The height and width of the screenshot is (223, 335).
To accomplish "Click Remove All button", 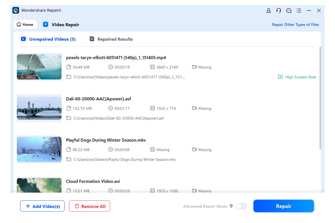I will (90, 206).
